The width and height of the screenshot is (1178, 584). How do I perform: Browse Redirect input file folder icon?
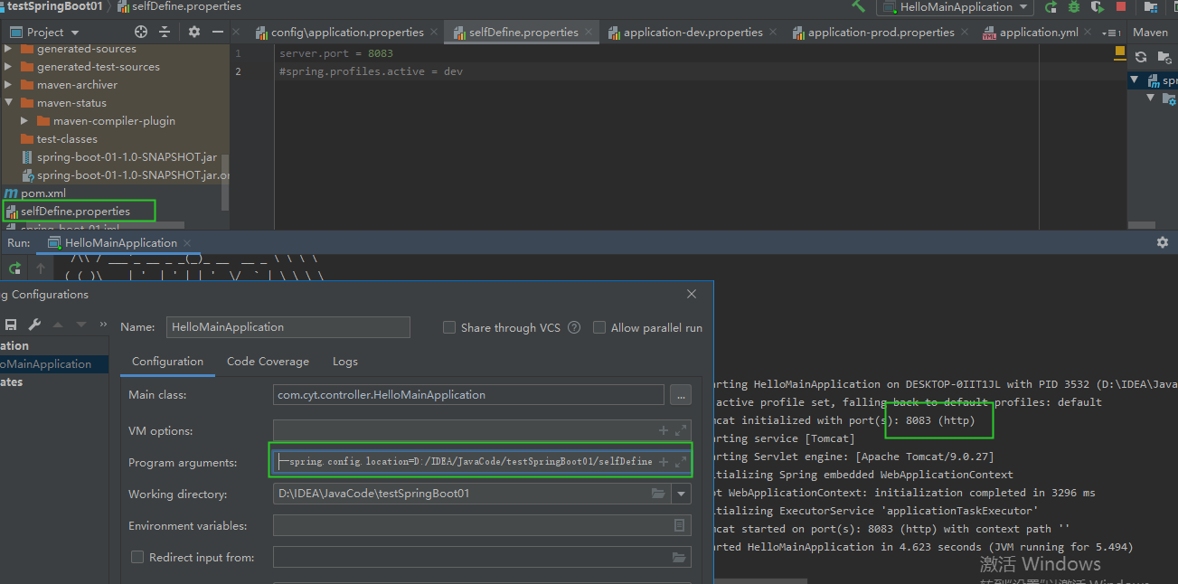click(679, 557)
